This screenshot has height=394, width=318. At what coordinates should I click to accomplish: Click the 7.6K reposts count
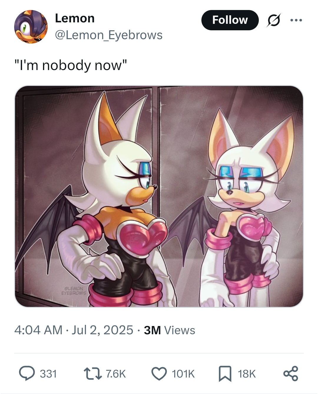pos(116,374)
